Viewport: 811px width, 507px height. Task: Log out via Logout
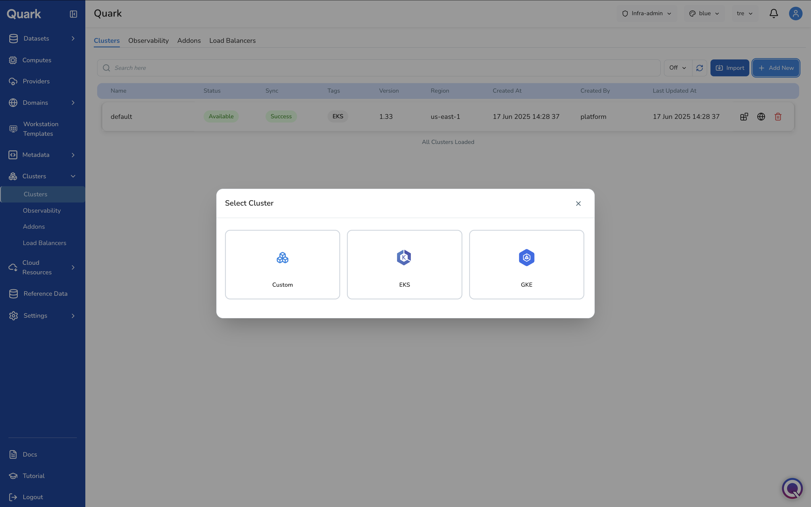33,497
